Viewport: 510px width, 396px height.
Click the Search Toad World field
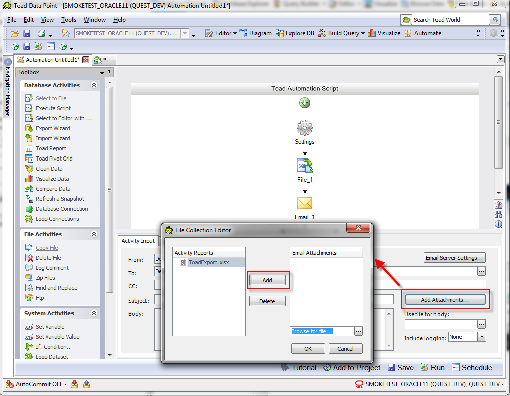(451, 20)
